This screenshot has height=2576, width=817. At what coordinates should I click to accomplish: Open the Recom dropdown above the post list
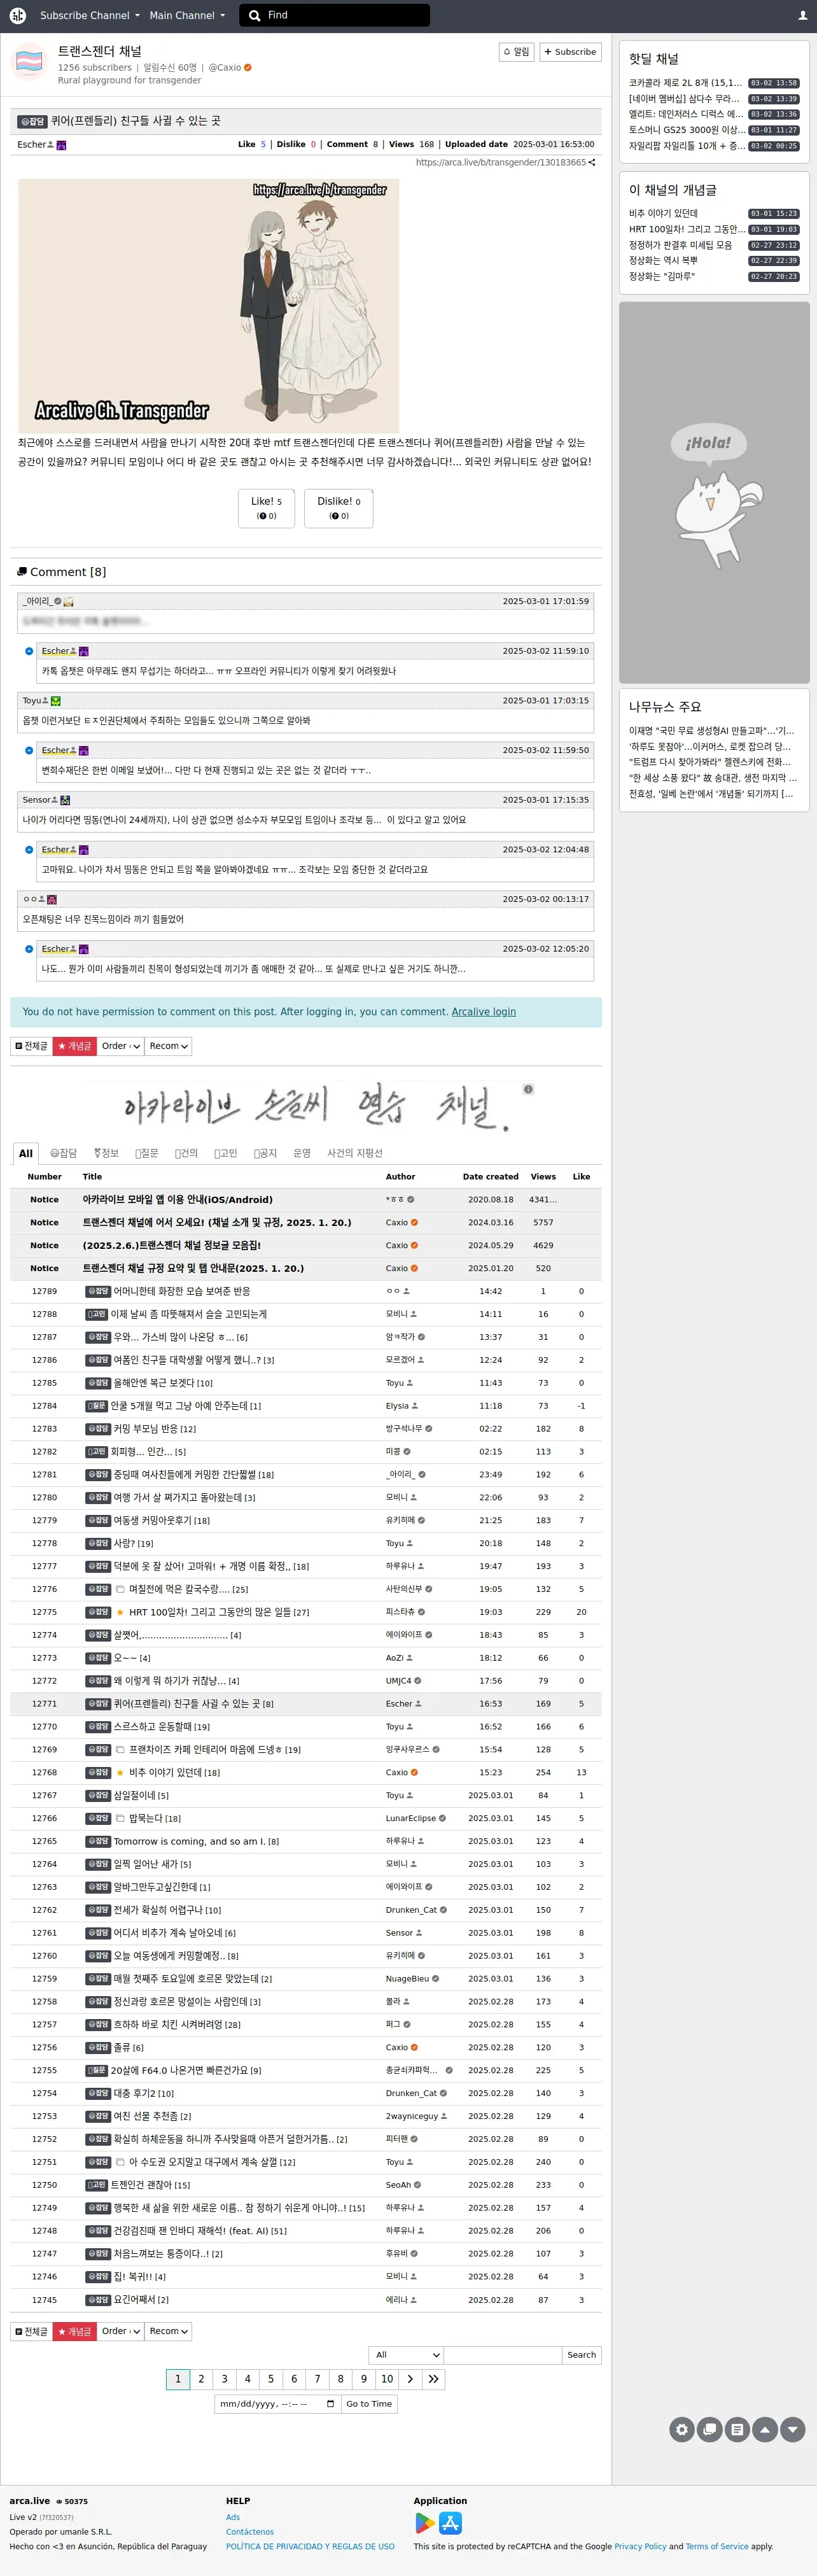(168, 1046)
